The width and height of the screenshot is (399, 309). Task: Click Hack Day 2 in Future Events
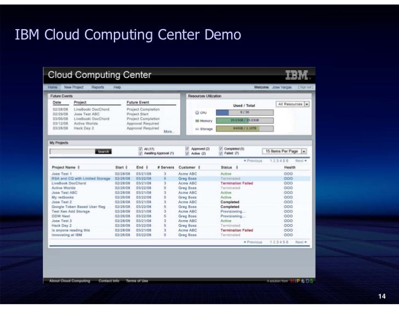[84, 128]
